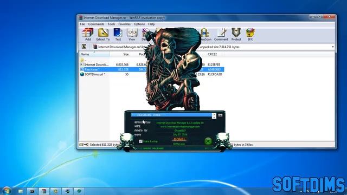Image resolution: width=347 pixels, height=195 pixels.
Task: Open the File menu
Action: coord(82,24)
